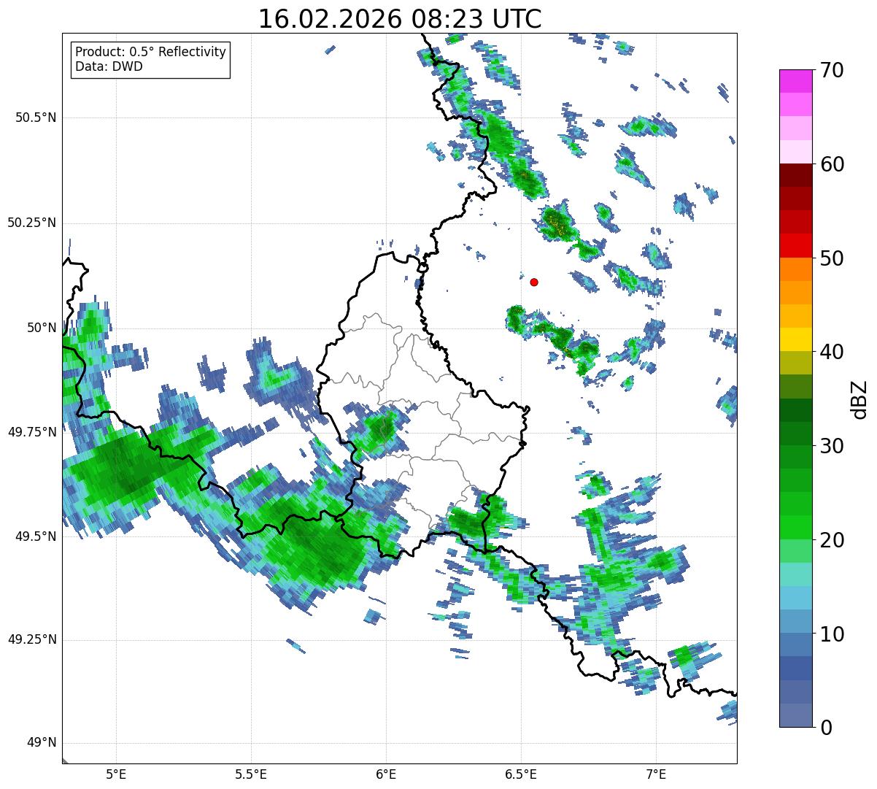Click the longitude label 5°E

coord(116,774)
